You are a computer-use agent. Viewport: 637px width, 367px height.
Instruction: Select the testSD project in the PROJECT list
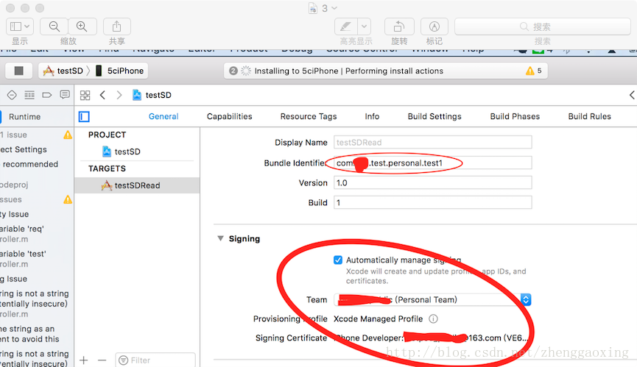[x=136, y=152]
